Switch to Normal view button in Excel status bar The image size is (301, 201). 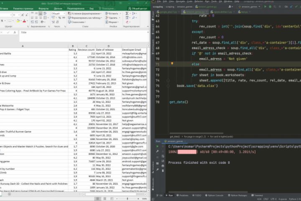pyautogui.click(x=97, y=198)
